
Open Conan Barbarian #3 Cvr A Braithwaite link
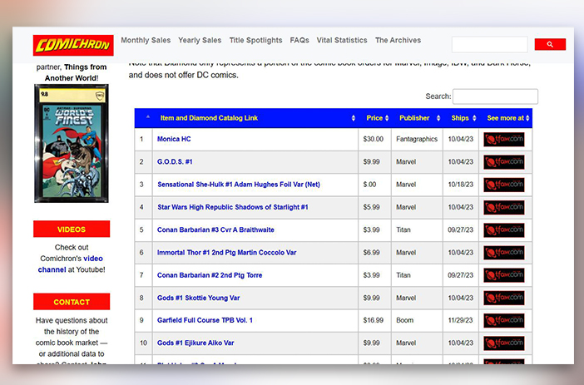coord(215,230)
